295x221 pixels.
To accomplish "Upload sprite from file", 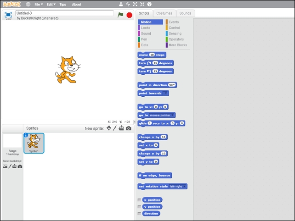I will tap(121, 128).
